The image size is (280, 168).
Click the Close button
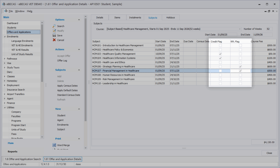coord(269,153)
